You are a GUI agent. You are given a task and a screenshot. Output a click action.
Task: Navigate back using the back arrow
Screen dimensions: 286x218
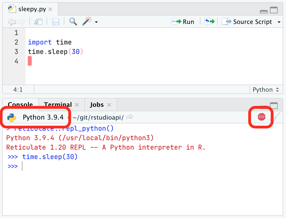pyautogui.click(x=11, y=22)
